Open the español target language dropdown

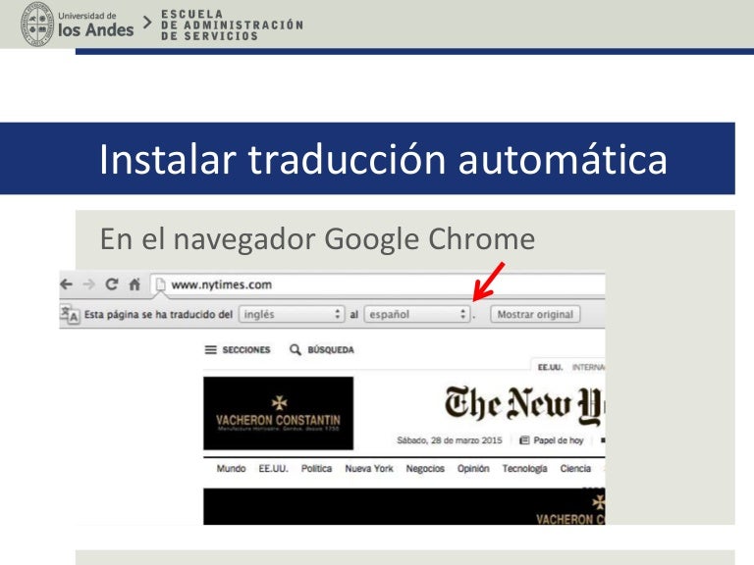pos(417,314)
